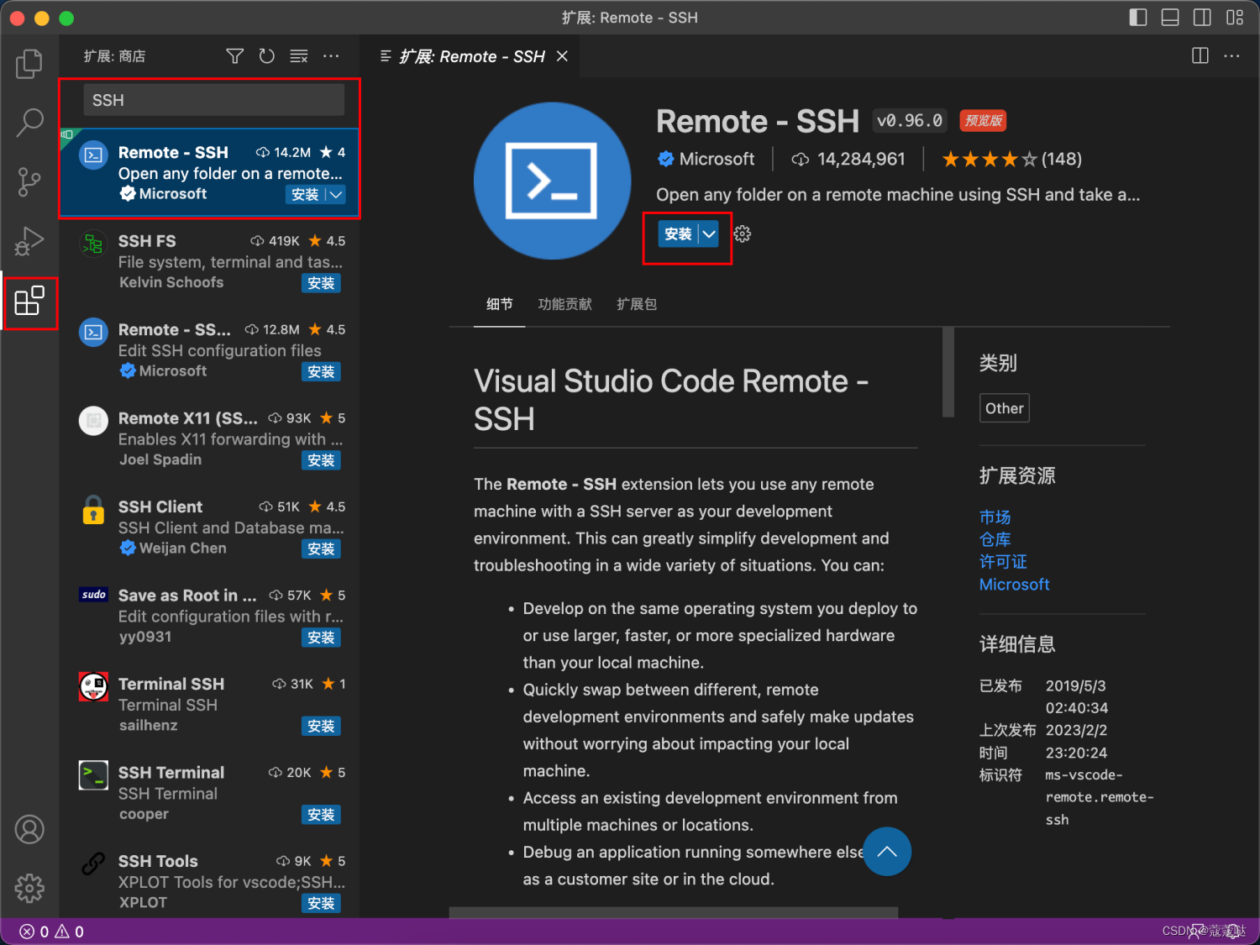Jump to top with the round arrow button
This screenshot has width=1260, height=945.
(x=887, y=852)
